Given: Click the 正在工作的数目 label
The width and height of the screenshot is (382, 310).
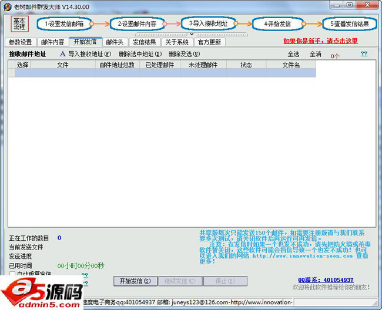Looking at the screenshot, I should pyautogui.click(x=29, y=238).
